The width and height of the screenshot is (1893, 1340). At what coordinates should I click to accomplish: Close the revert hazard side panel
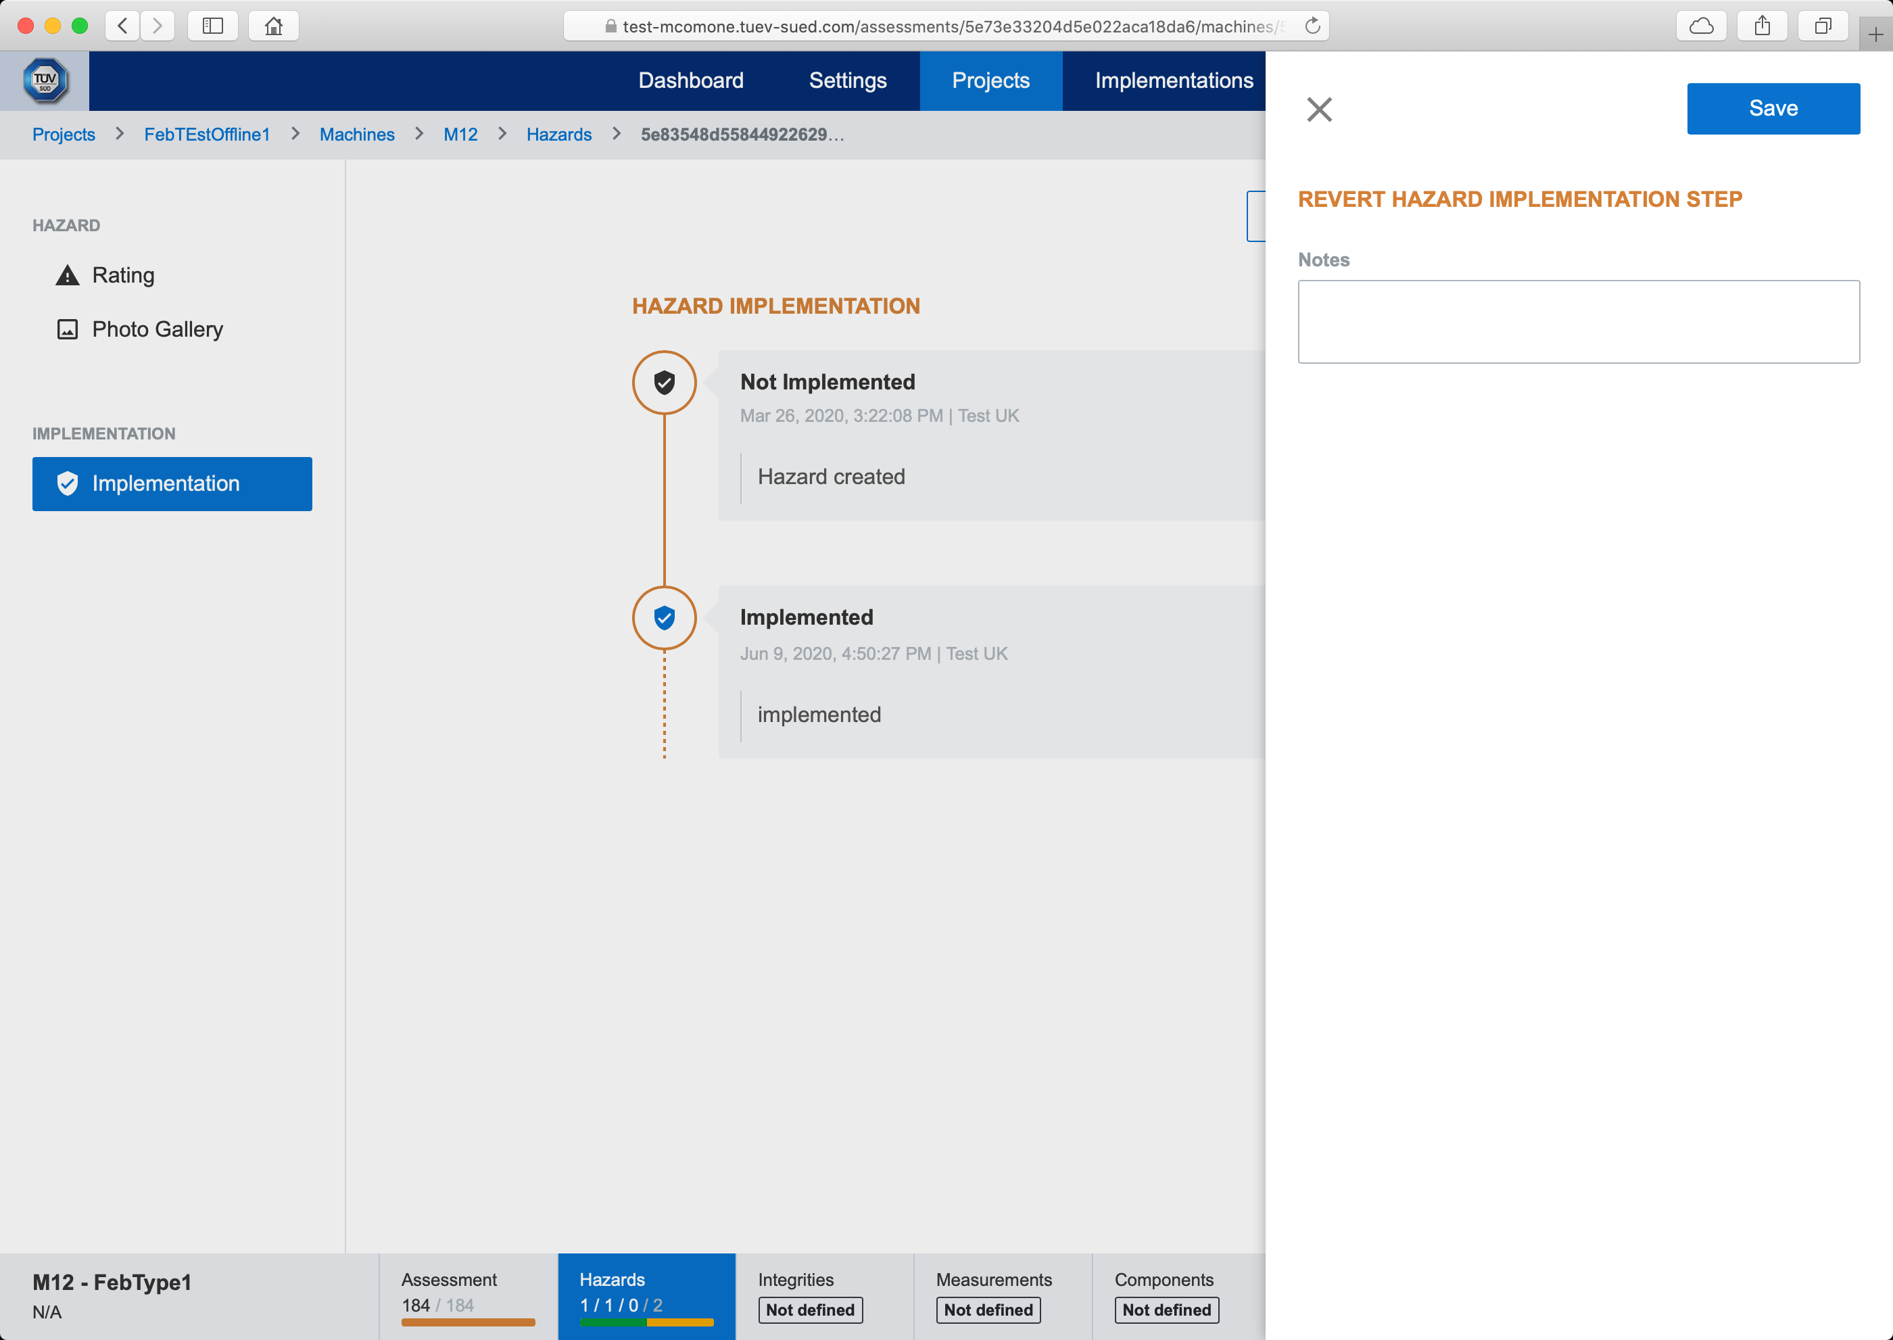[x=1318, y=109]
